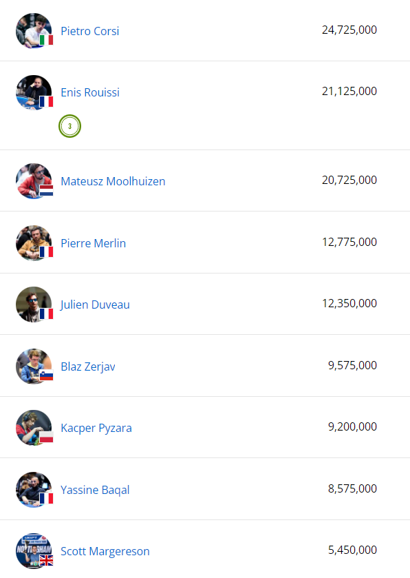Click Pierre Merlin's avatar photo
The width and height of the screenshot is (410, 578).
34,243
